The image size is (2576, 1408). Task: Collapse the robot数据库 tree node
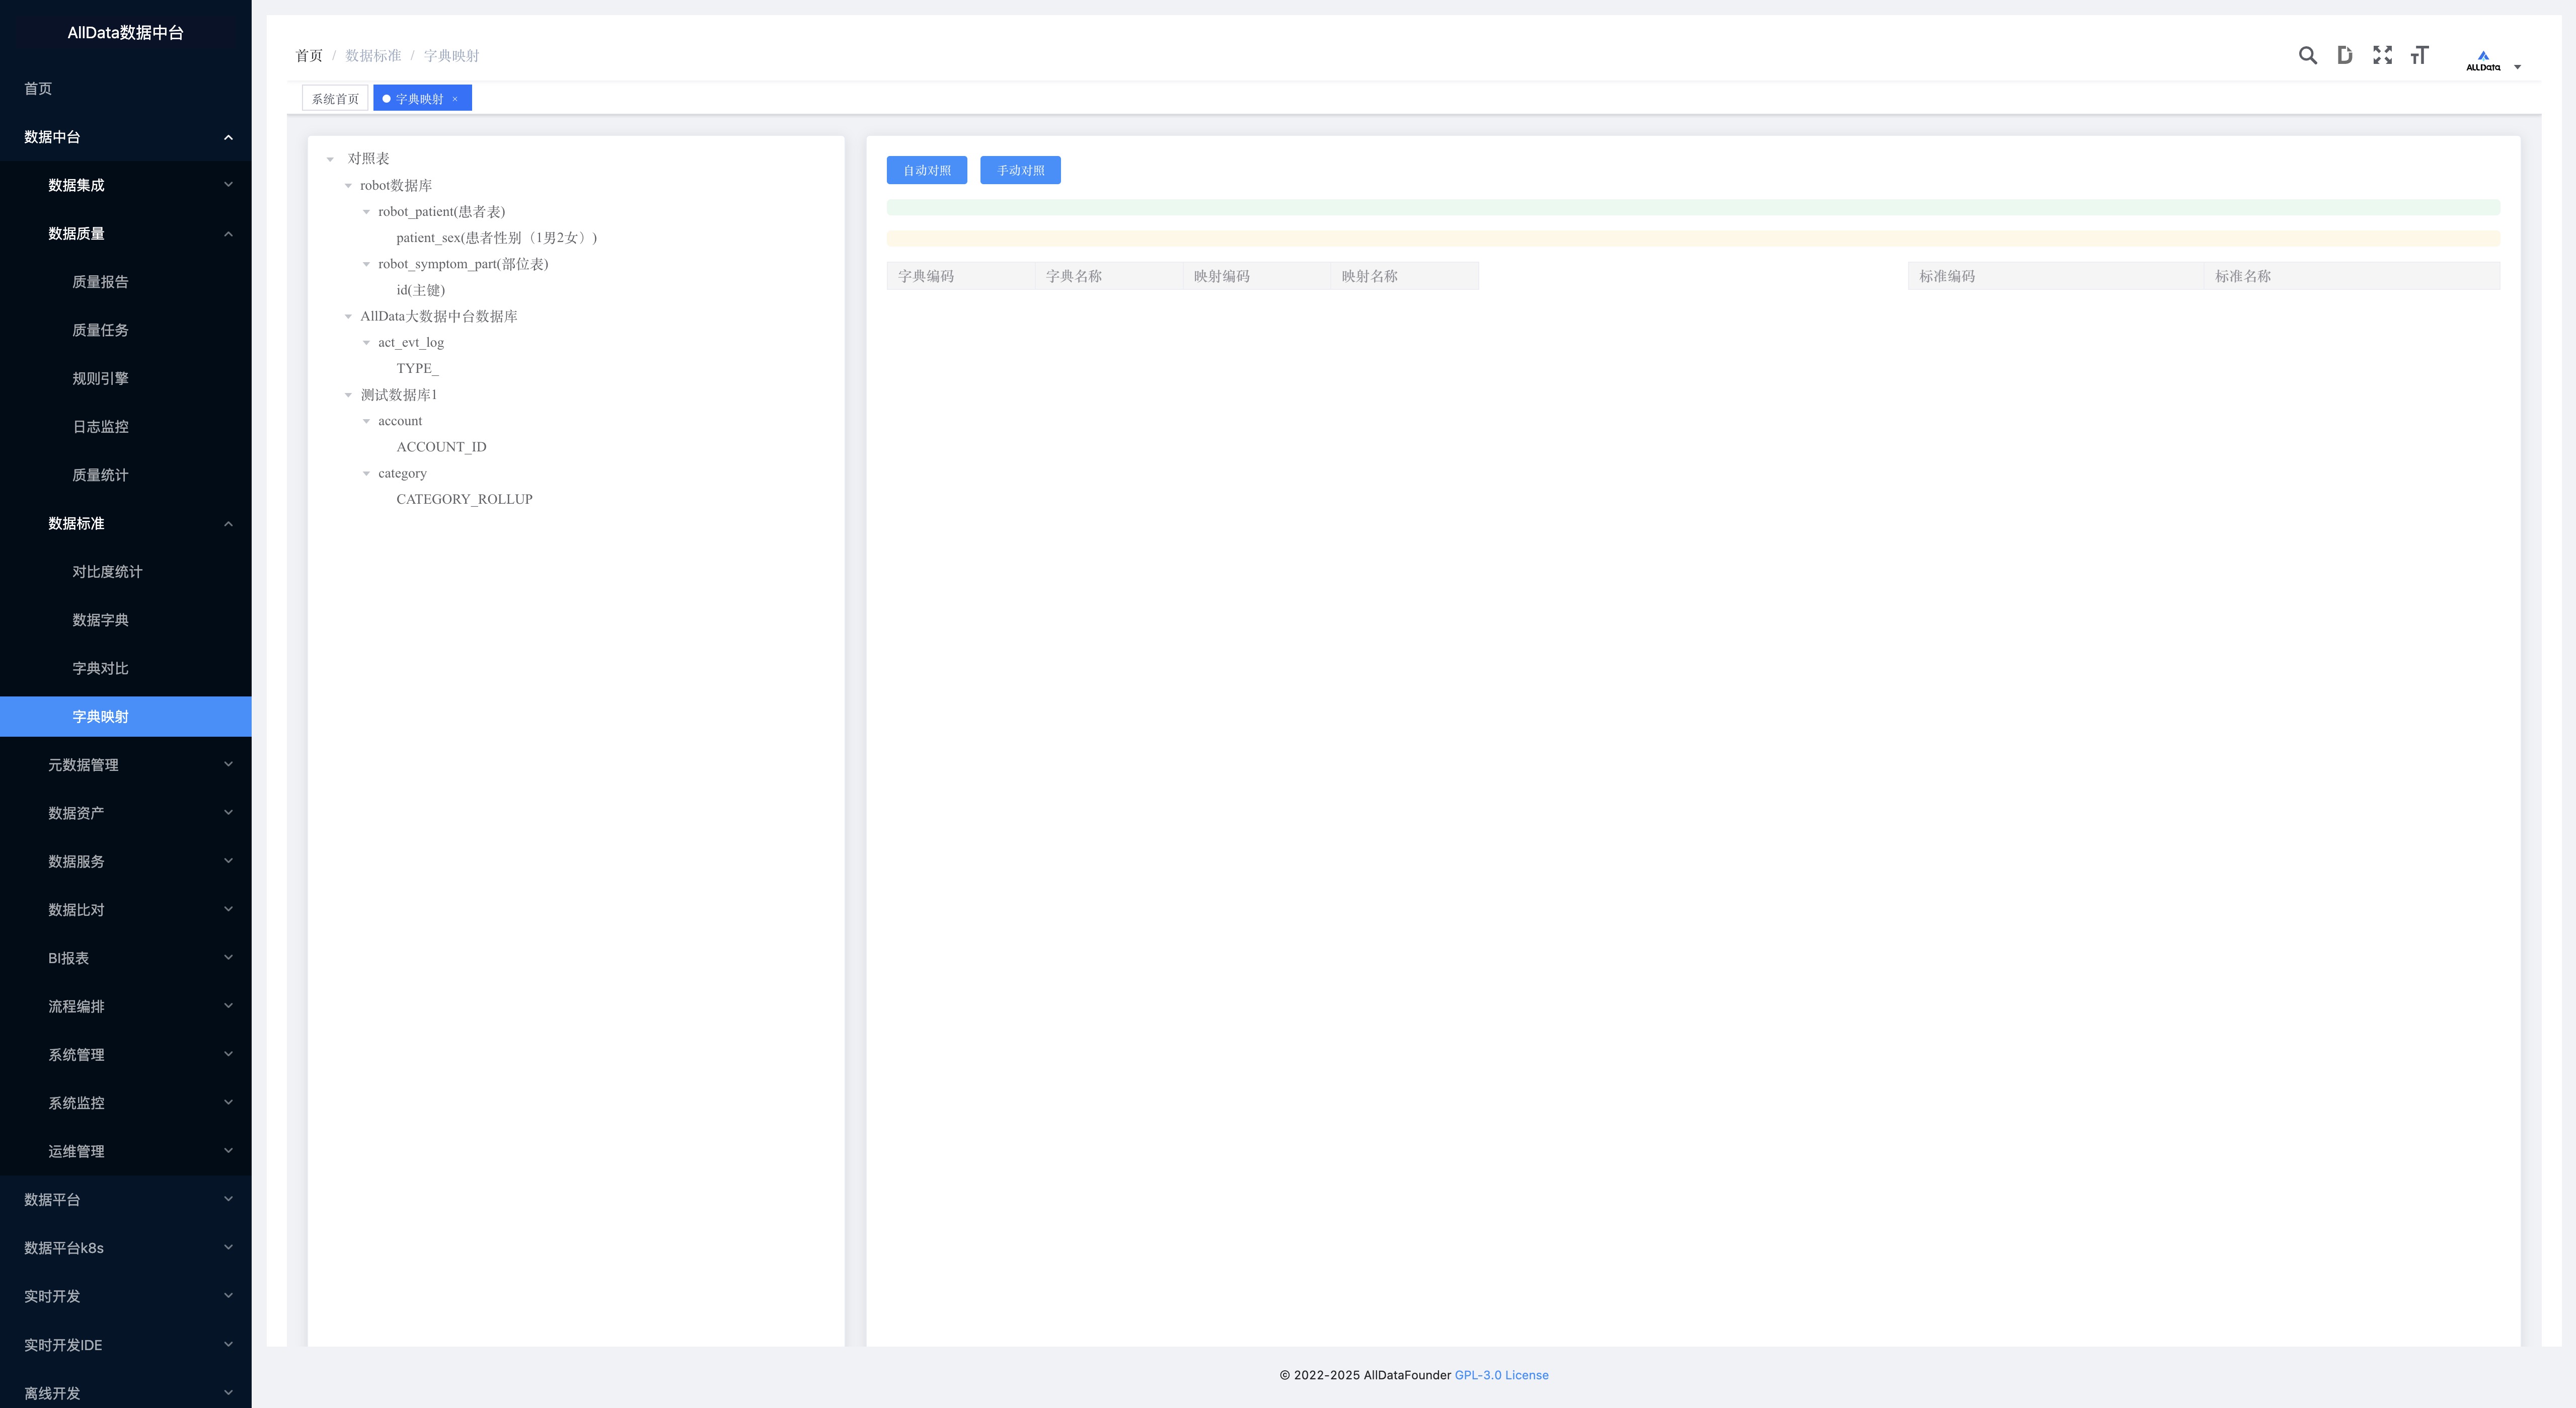[x=348, y=186]
